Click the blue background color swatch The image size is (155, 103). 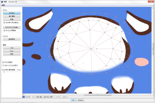pos(24,97)
